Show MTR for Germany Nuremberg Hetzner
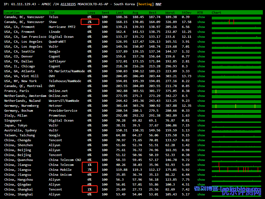The image size is (265, 199). coord(201,106)
